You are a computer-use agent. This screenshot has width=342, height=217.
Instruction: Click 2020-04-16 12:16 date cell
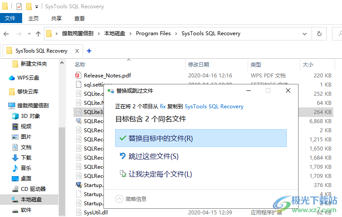click(x=210, y=76)
